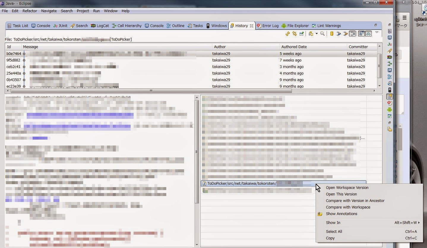Click JUnit icon in right trim bar
This screenshot has width=427, height=248.
click(x=390, y=44)
